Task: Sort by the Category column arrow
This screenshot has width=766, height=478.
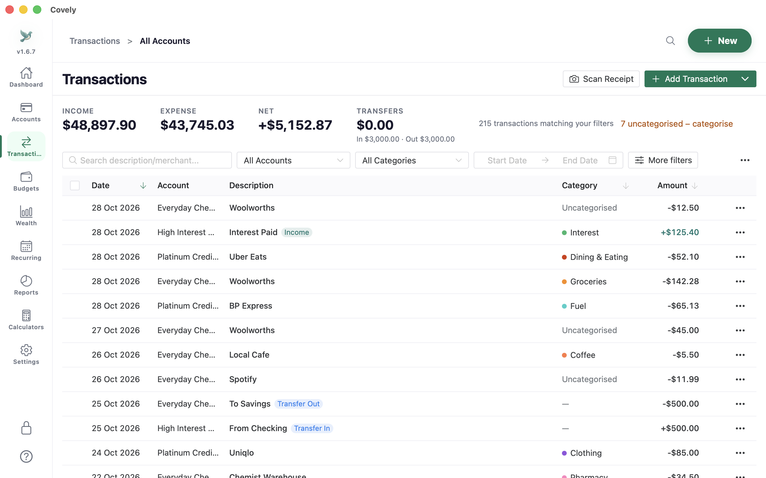Action: (625, 186)
